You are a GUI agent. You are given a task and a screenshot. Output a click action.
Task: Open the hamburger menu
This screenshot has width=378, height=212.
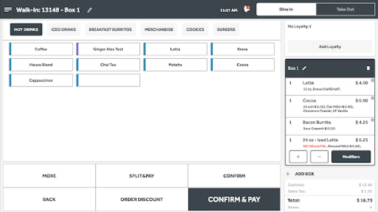(8, 10)
